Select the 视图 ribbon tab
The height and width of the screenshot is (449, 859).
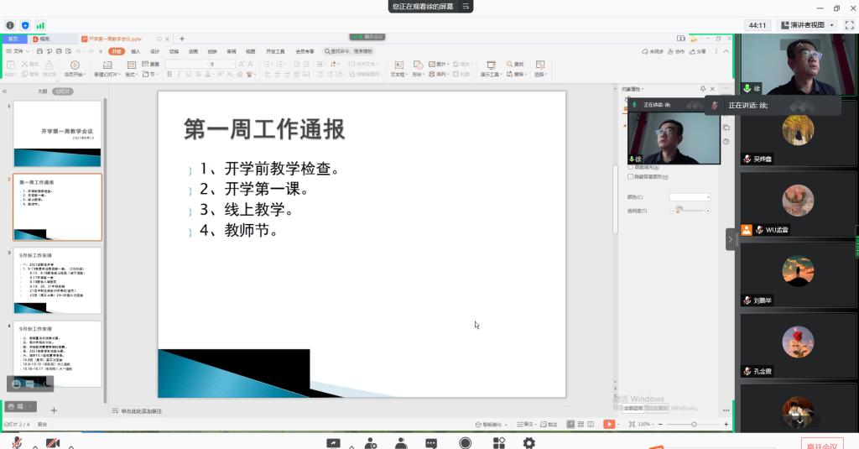click(x=250, y=51)
